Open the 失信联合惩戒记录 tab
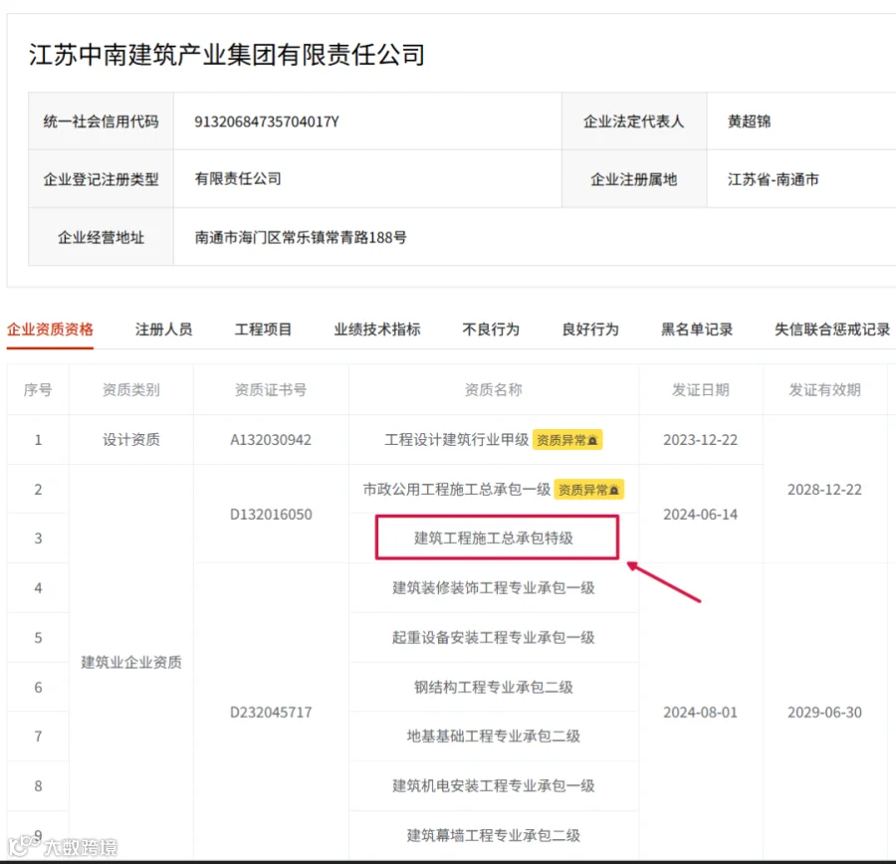The width and height of the screenshot is (896, 864). (832, 329)
